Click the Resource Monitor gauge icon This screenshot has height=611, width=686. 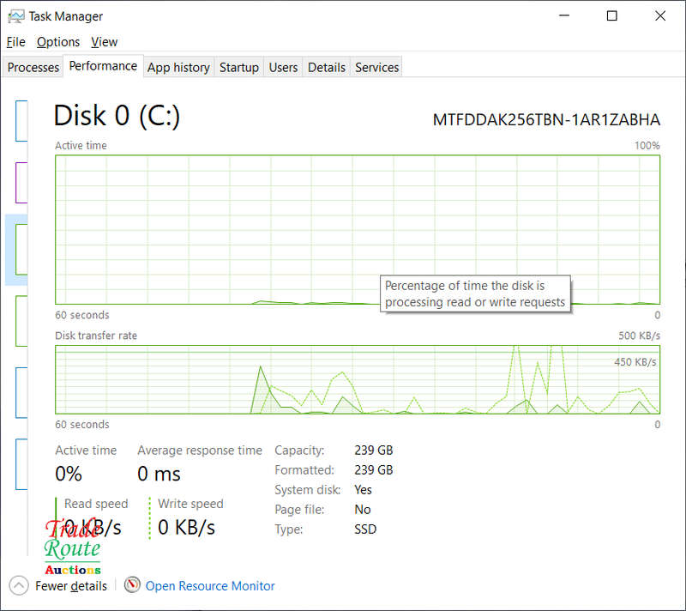132,585
